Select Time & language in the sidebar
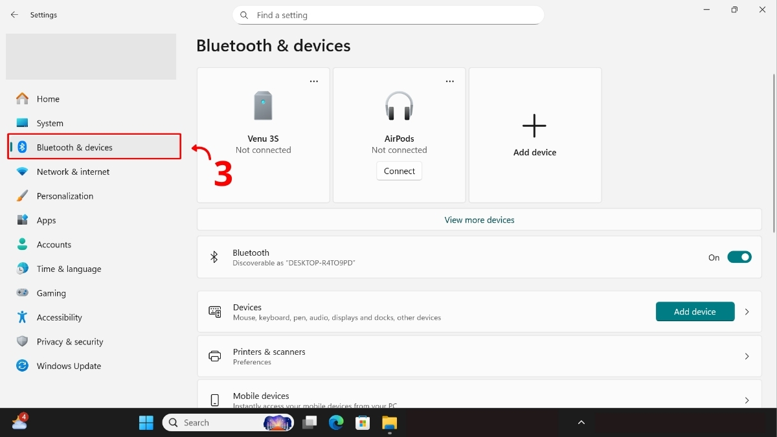The image size is (777, 437). tap(69, 269)
